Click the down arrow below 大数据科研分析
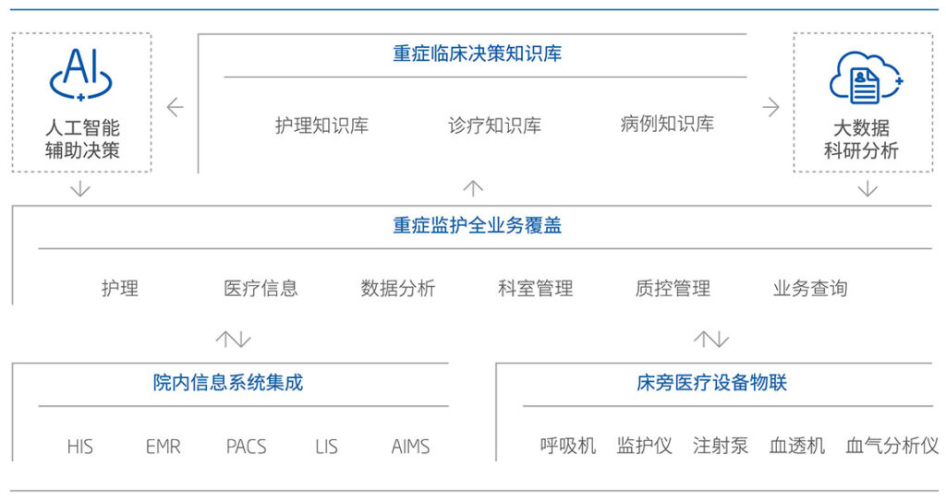Image resolution: width=946 pixels, height=501 pixels. tap(867, 189)
